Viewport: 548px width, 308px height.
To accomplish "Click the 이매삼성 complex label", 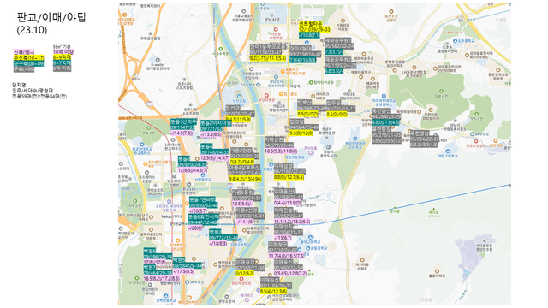I will pyautogui.click(x=283, y=166).
